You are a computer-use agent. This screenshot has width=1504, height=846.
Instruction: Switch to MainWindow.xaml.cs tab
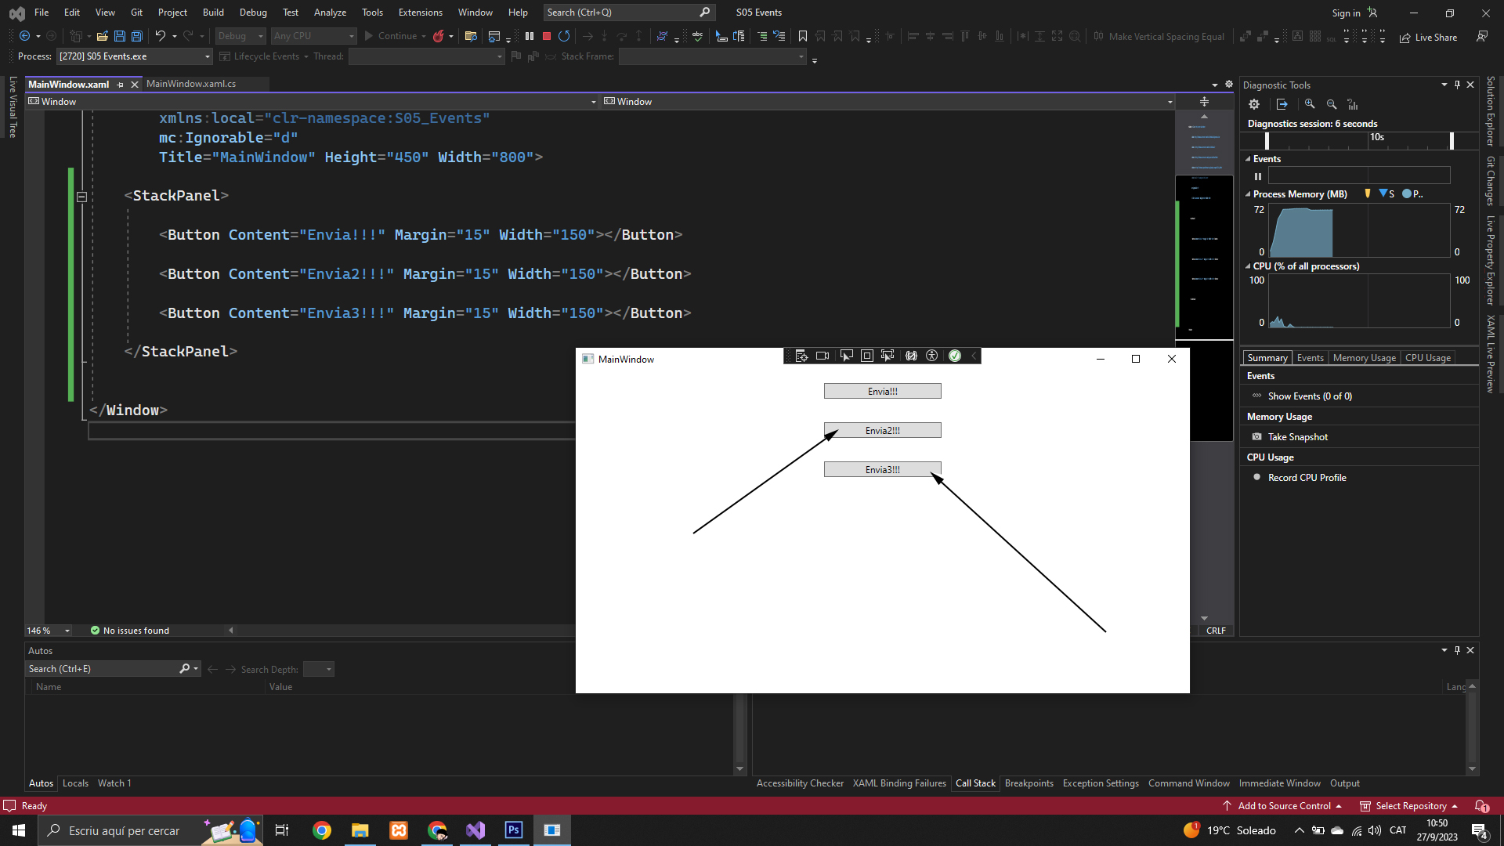(191, 84)
